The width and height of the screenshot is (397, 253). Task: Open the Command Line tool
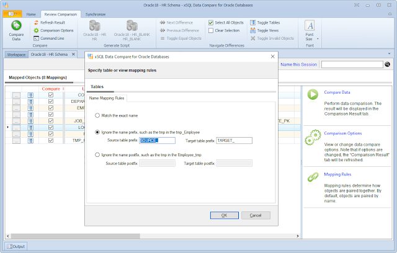49,38
